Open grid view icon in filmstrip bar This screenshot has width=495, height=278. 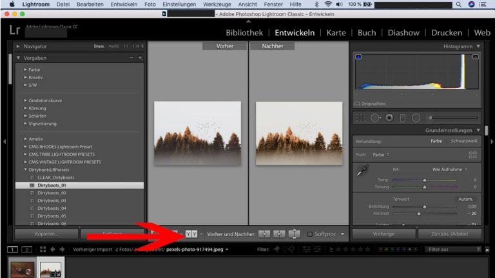click(43, 249)
